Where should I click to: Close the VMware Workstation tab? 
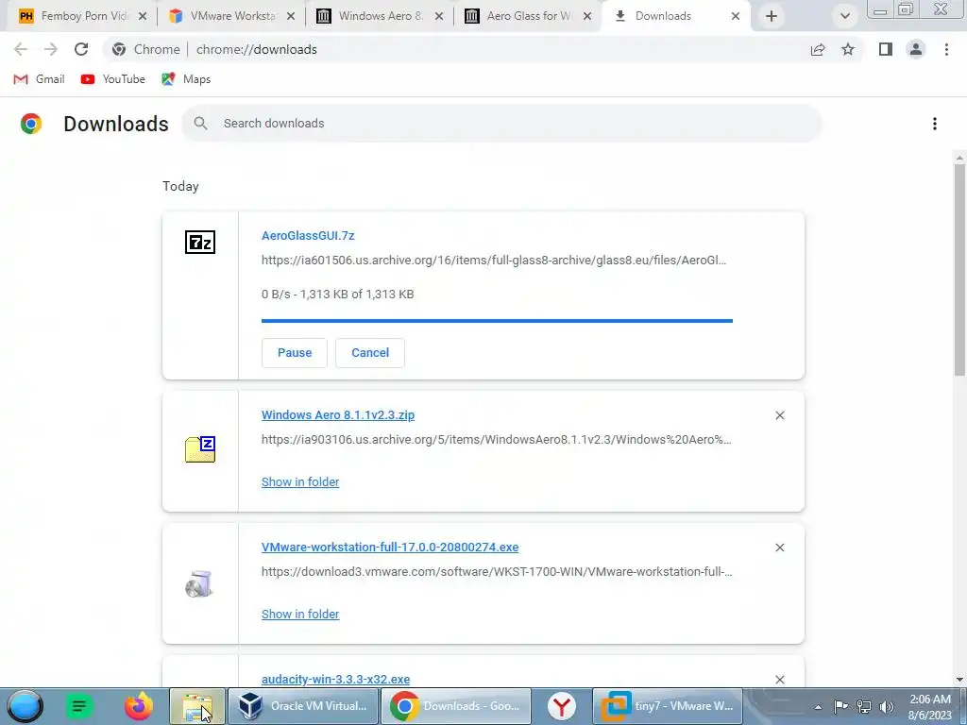(291, 16)
